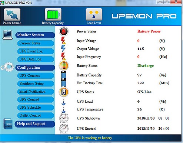Click the Output Voltage blue lightning icon
The height and width of the screenshot is (143, 183).
pos(63,48)
